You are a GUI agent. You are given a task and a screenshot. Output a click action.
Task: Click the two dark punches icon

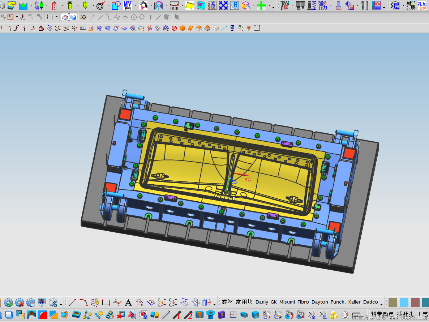300,5
